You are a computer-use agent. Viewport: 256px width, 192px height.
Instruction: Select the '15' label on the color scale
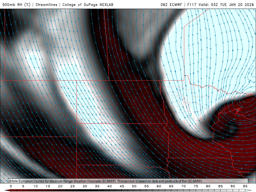[x=48, y=186]
